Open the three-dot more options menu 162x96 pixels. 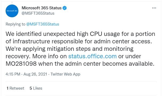[154, 8]
